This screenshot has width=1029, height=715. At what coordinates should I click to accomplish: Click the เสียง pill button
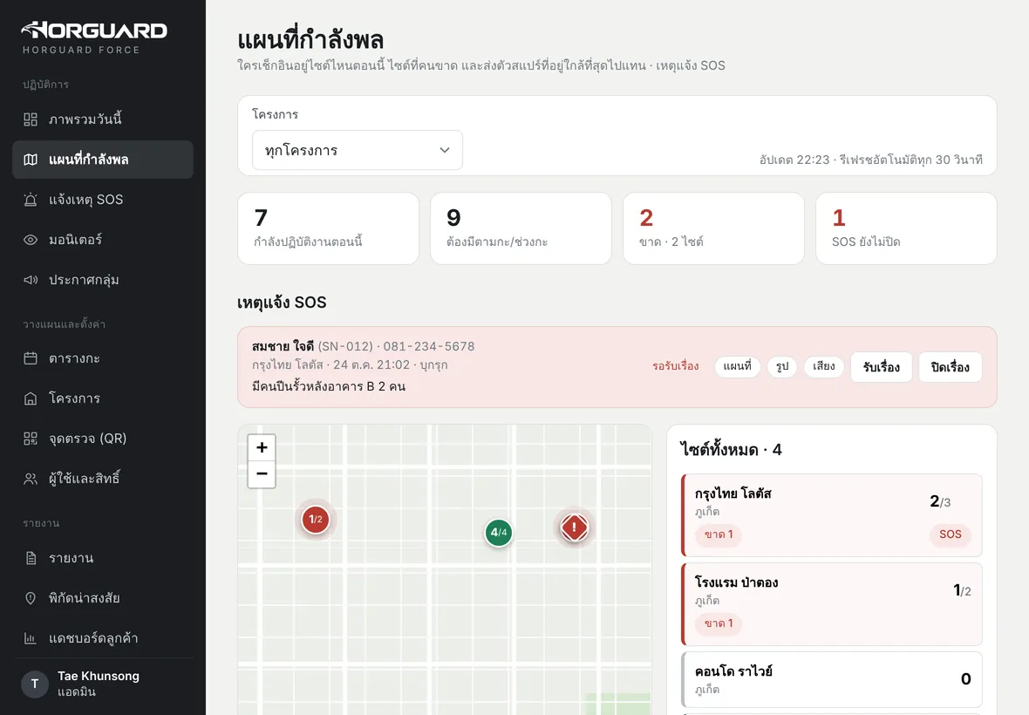pyautogui.click(x=823, y=367)
